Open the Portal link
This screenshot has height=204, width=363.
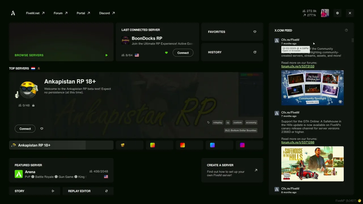pyautogui.click(x=83, y=13)
